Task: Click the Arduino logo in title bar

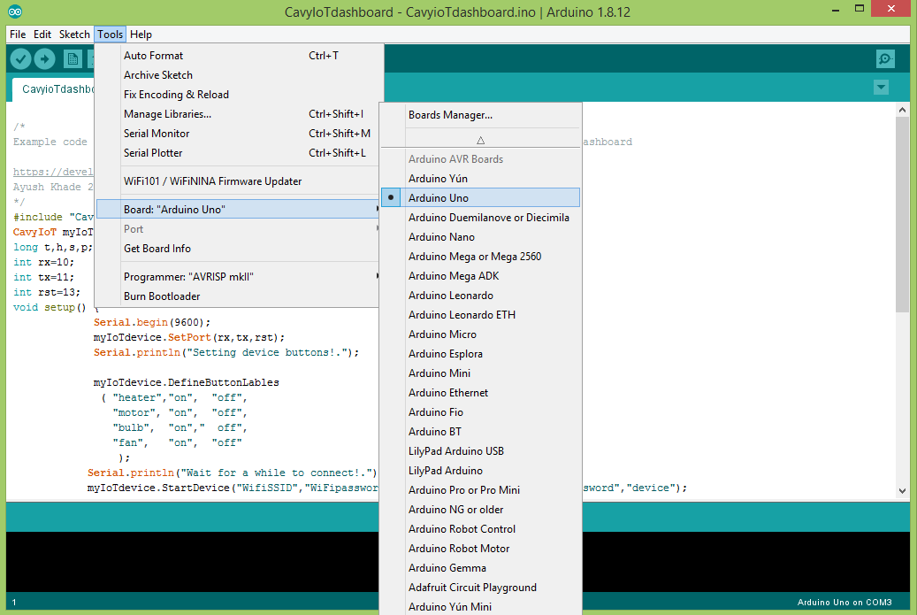Action: point(17,12)
